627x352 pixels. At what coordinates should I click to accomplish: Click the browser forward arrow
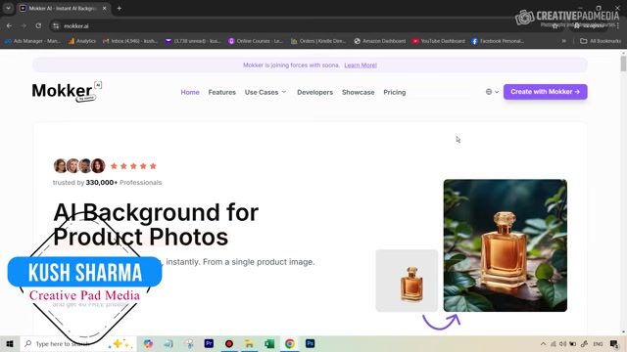(x=24, y=25)
